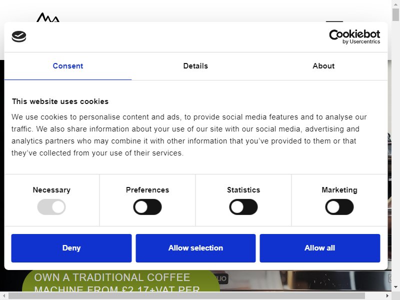Click the Allow selection button

(195, 248)
